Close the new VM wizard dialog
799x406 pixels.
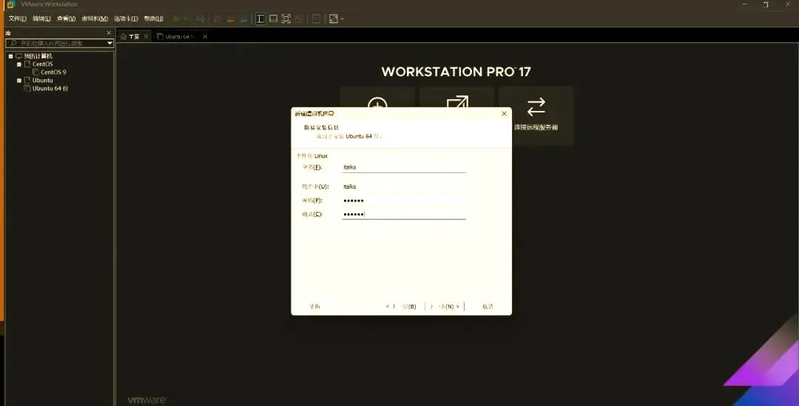(x=504, y=114)
